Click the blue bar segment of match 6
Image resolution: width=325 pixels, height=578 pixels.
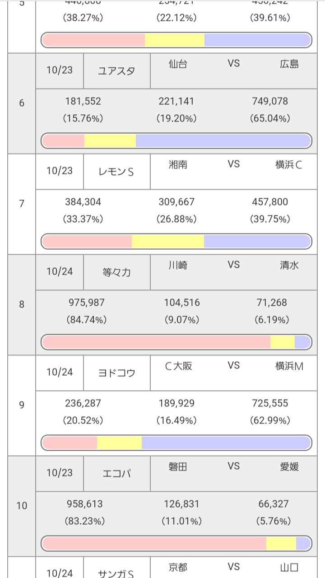point(223,141)
